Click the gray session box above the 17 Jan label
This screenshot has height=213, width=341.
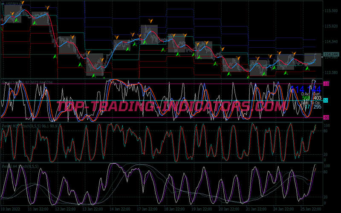[x=149, y=35]
